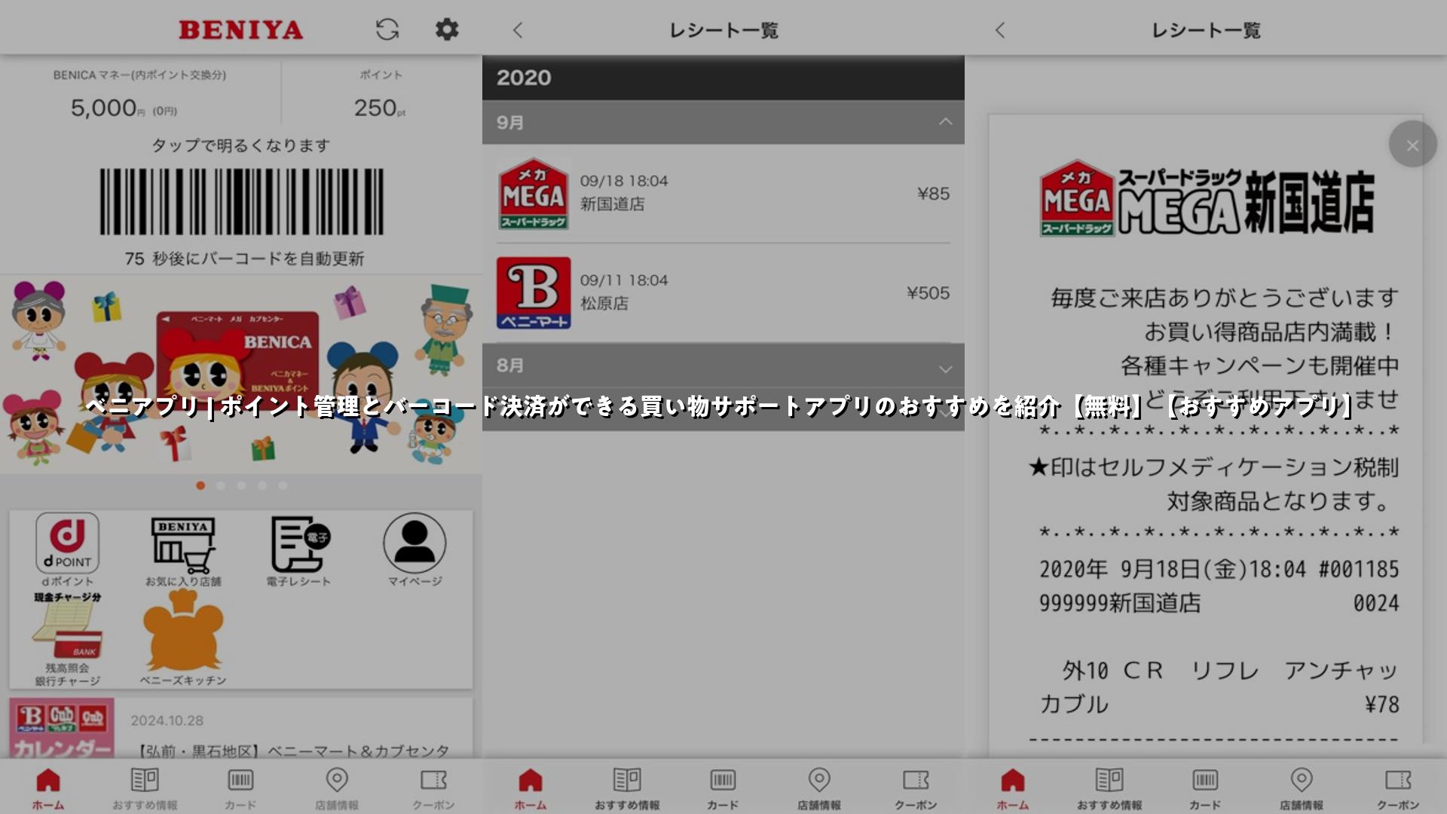Tap MEGA スーパードラッグ logo in receipt list
Viewport: 1447px width, 814px height.
[x=534, y=194]
